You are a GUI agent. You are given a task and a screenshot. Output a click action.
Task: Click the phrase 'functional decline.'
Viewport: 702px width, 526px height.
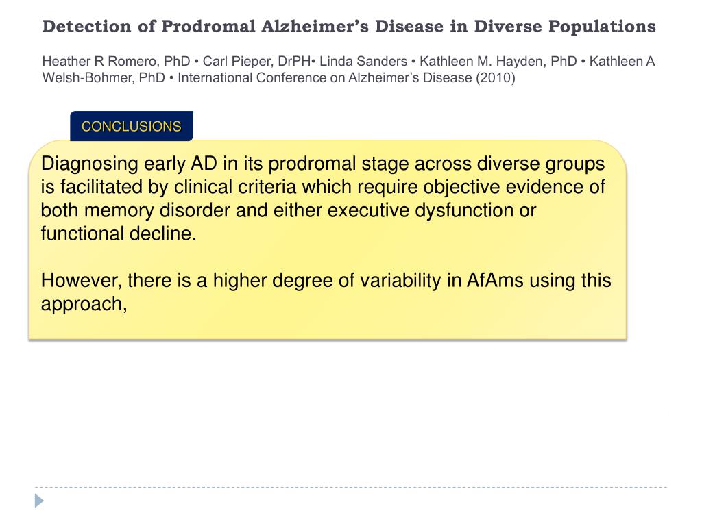(119, 234)
